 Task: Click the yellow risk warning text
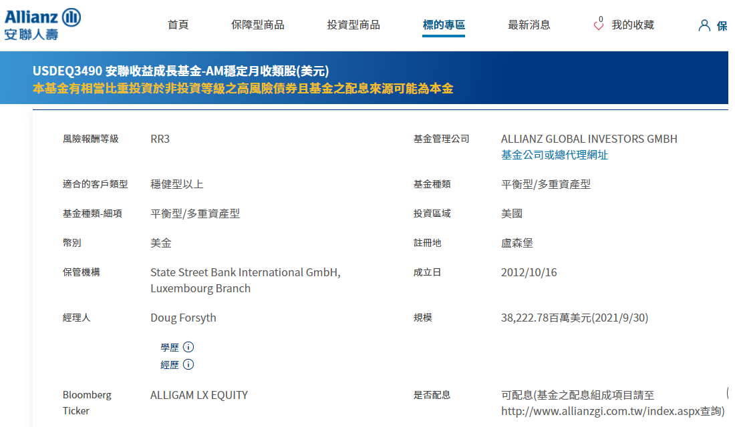(243, 89)
